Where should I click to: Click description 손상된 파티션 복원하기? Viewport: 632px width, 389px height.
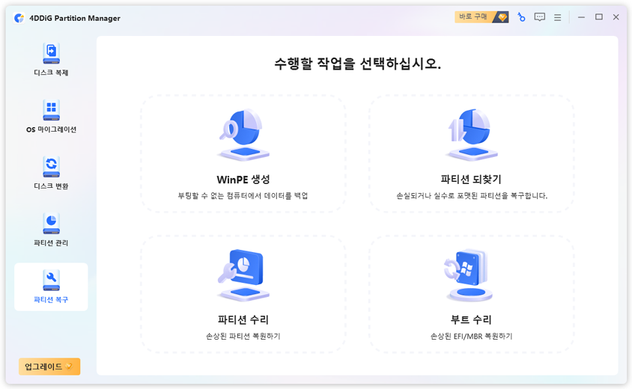(x=243, y=336)
